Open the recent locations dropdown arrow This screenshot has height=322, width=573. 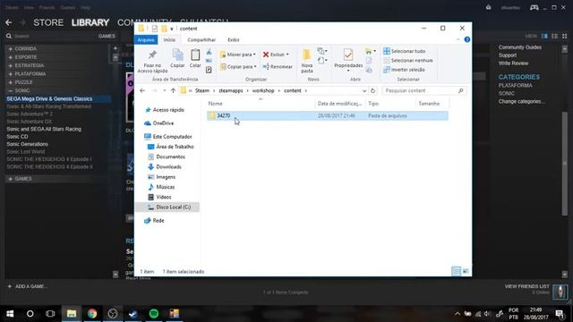pos(165,90)
